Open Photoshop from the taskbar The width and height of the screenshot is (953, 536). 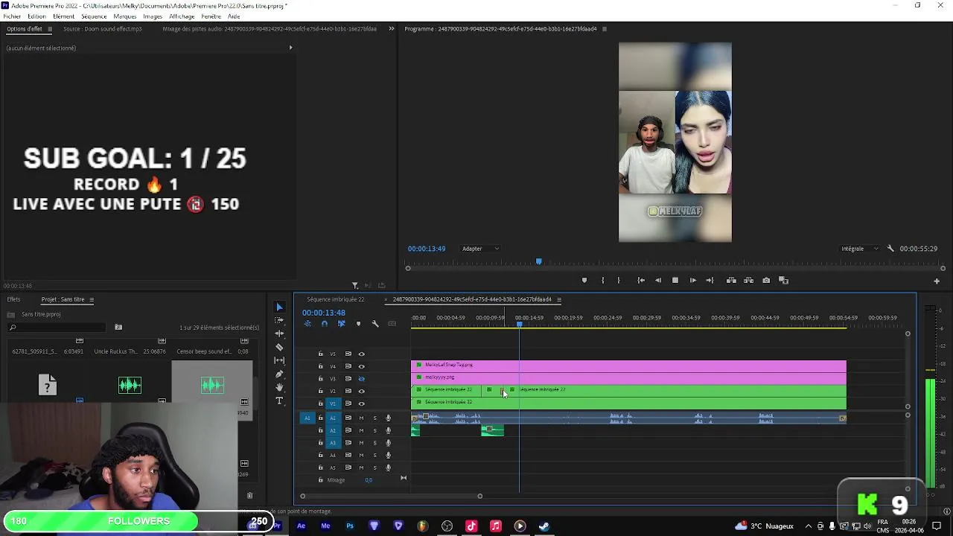350,526
